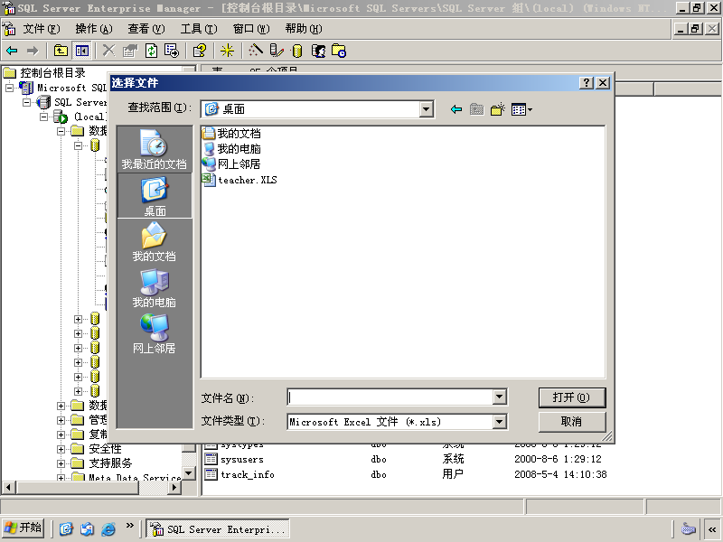Click the Back arrow in Enterprise Manager toolbar
Viewport: 723px width, 542px height.
tap(12, 51)
